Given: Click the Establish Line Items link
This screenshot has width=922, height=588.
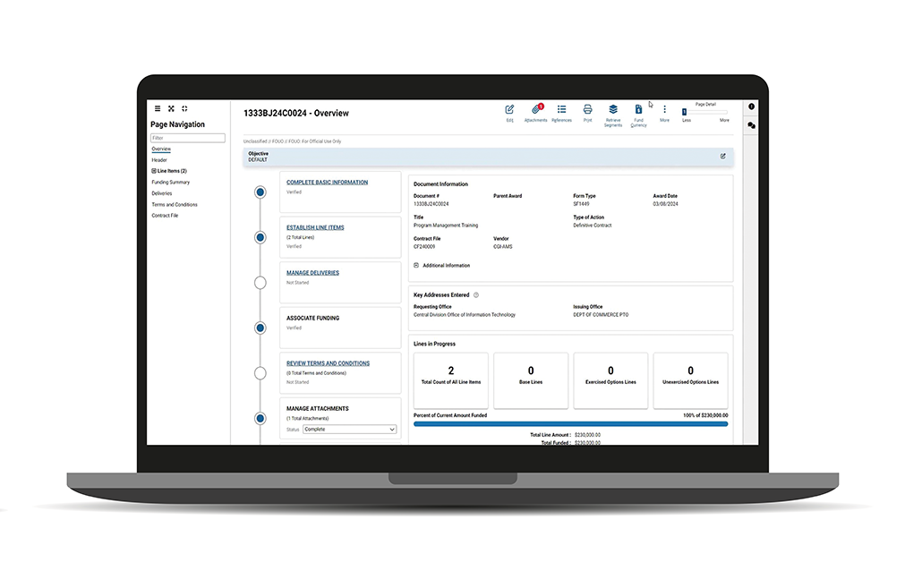Looking at the screenshot, I should 315,228.
